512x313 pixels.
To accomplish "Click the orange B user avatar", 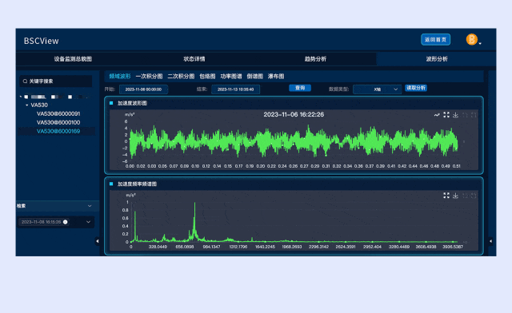I will (x=471, y=39).
